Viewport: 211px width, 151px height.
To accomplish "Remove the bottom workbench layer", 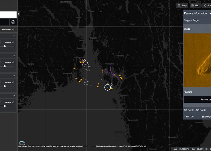I will 10,102.
